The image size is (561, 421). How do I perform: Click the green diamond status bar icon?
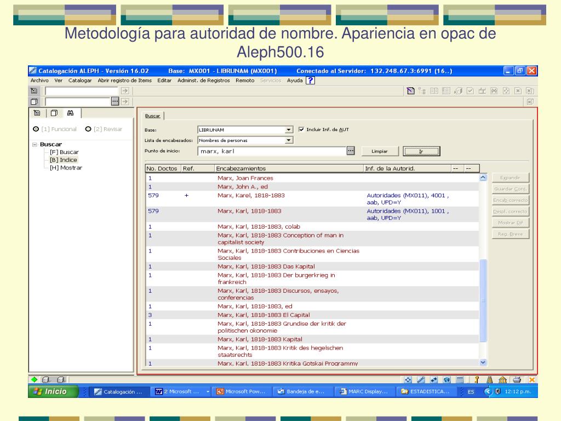coord(35,379)
